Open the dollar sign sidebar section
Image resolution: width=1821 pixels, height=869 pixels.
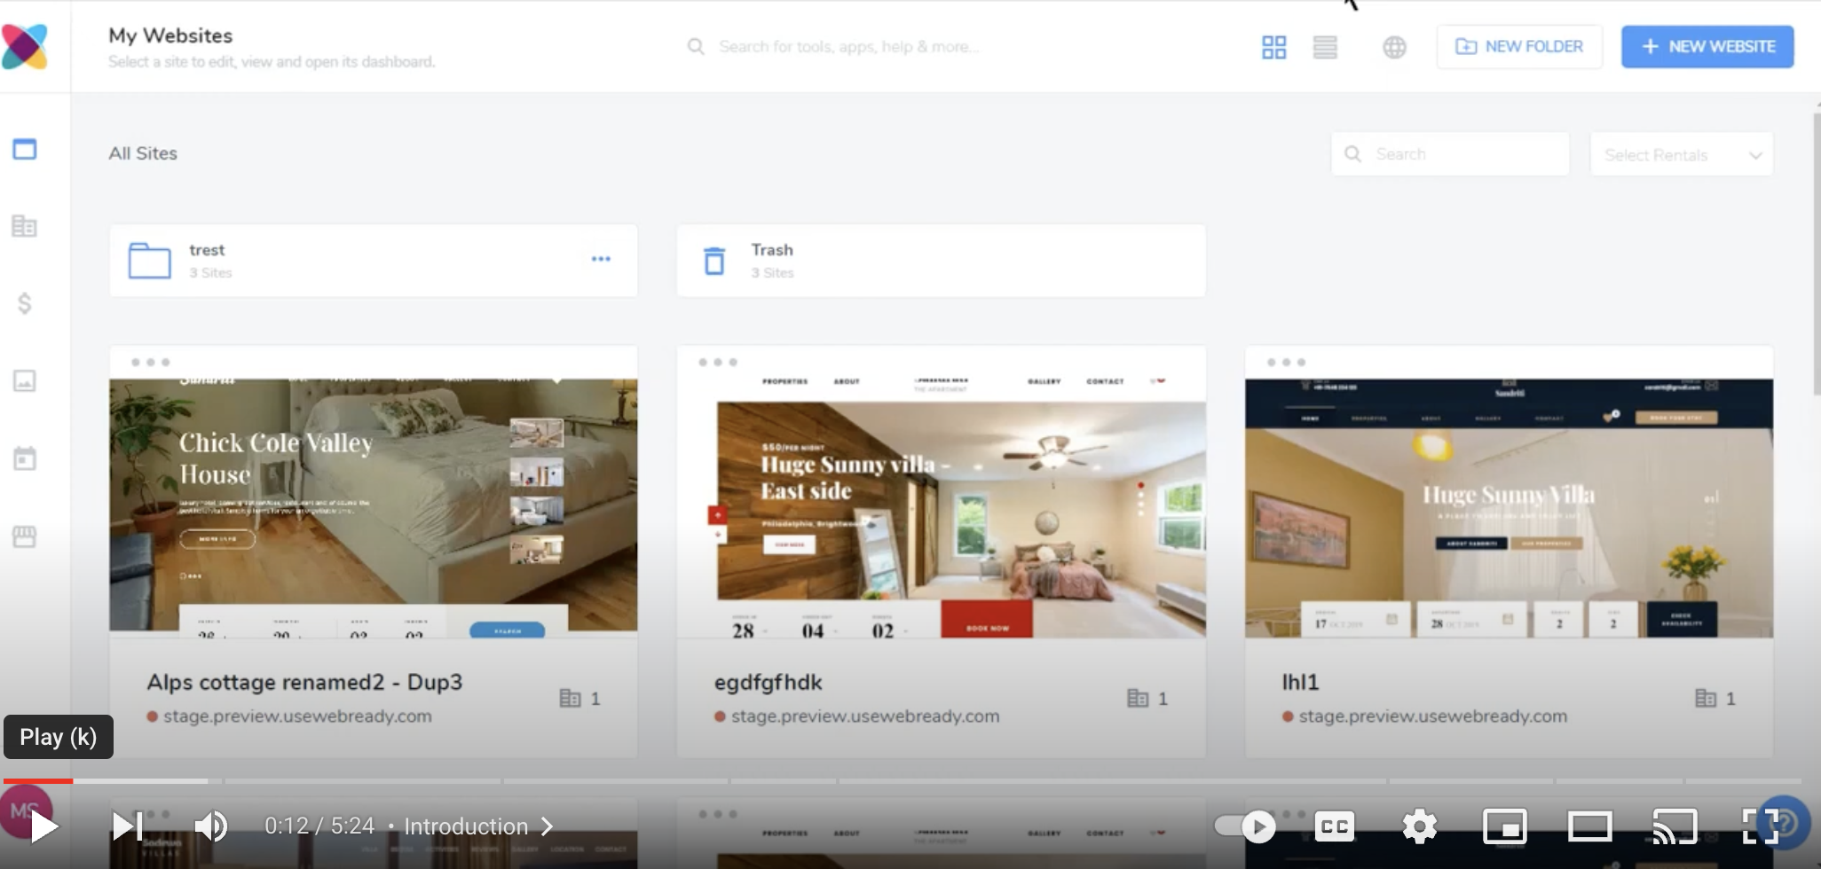pos(25,304)
